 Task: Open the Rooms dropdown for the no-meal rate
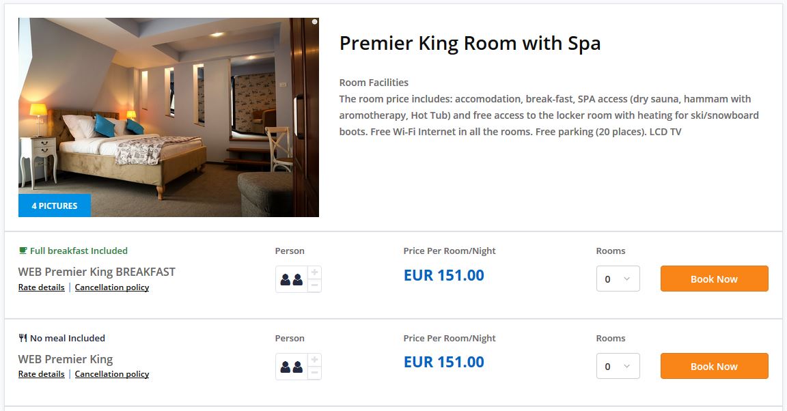618,366
